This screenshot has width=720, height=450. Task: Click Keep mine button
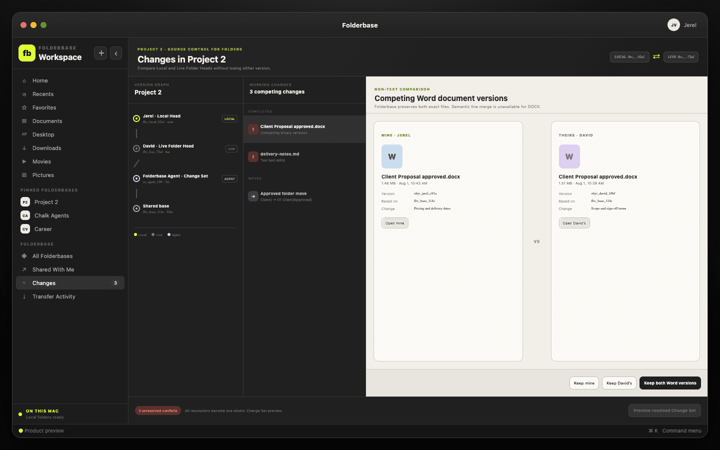(584, 383)
